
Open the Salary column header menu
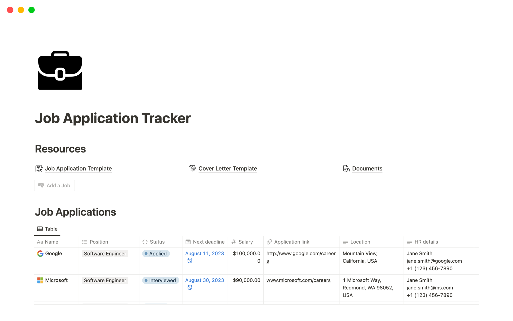[245, 242]
